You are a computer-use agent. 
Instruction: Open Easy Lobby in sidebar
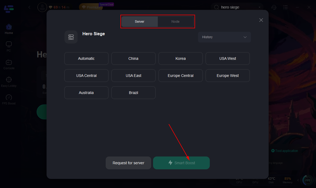tap(9, 82)
